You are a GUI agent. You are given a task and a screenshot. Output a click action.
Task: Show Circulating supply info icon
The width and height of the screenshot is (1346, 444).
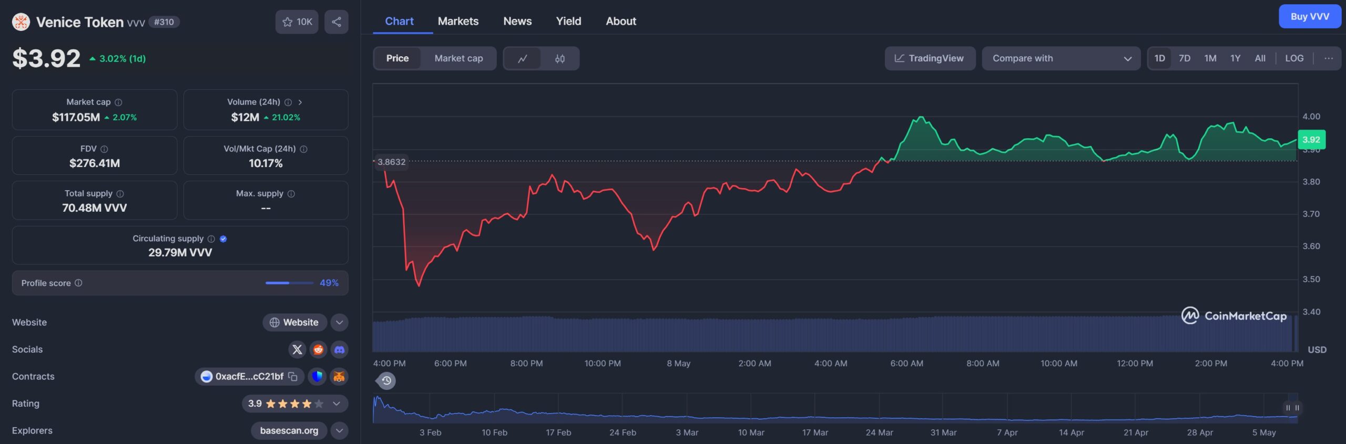[x=211, y=239]
